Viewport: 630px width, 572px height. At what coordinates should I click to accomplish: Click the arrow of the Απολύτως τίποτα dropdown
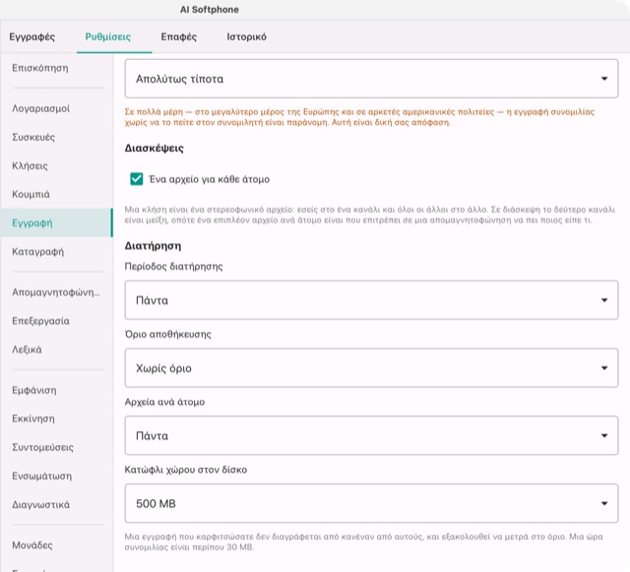point(603,79)
